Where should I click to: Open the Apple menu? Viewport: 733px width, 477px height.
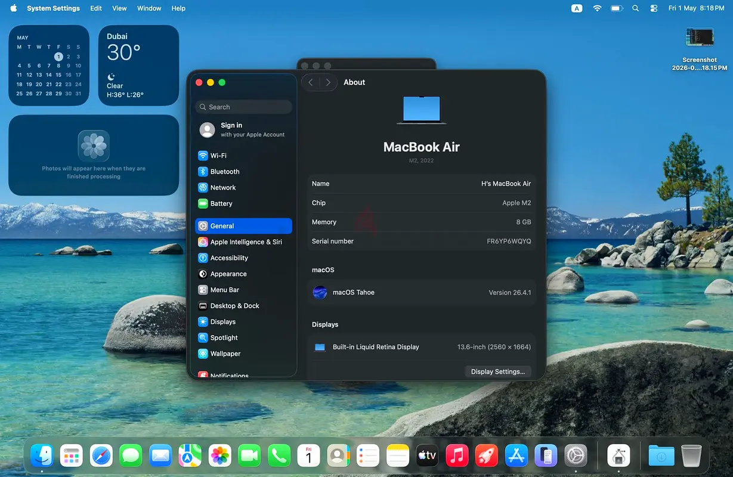pyautogui.click(x=13, y=8)
